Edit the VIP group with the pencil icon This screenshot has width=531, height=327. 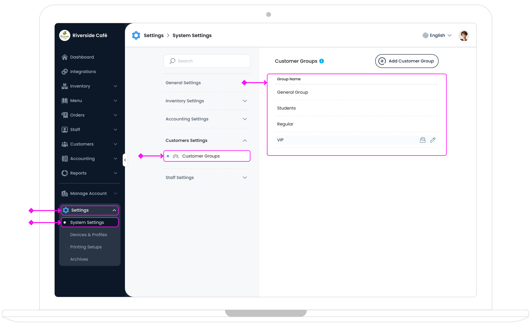433,140
